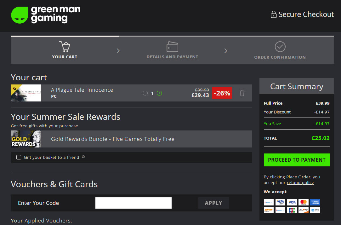
Task: Click the green You Save label
Action: (x=272, y=124)
